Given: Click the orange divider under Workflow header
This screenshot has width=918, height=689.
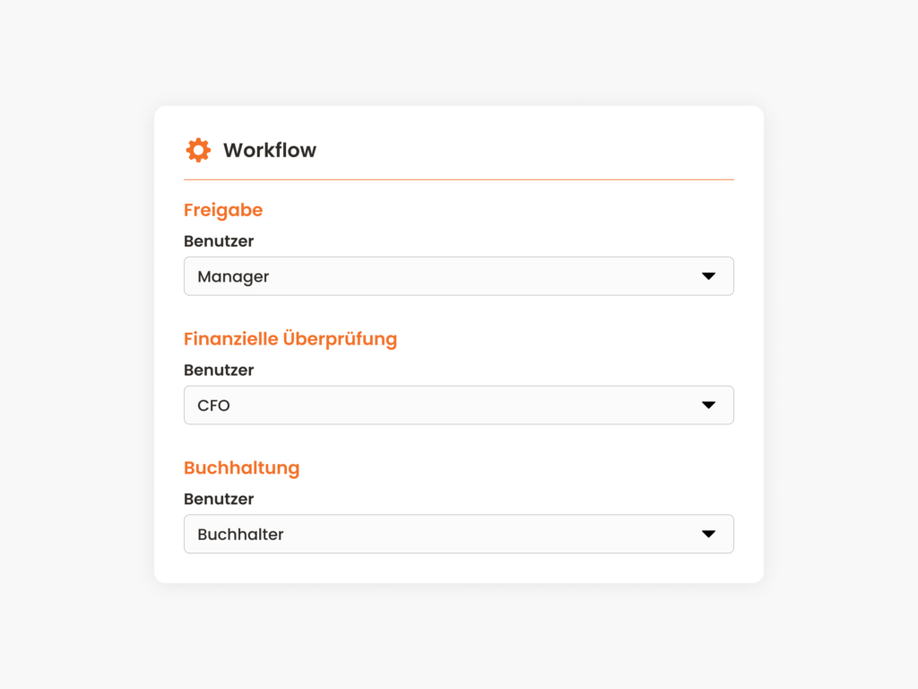Looking at the screenshot, I should (458, 179).
